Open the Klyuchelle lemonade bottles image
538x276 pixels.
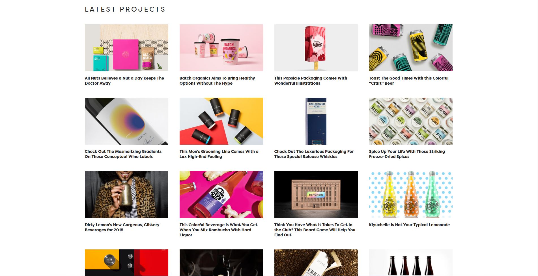point(411,194)
